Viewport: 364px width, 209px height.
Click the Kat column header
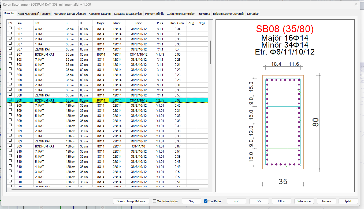click(x=49, y=23)
